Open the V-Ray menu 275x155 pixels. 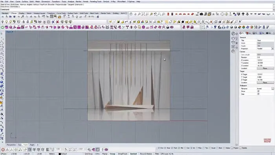[x=113, y=2]
